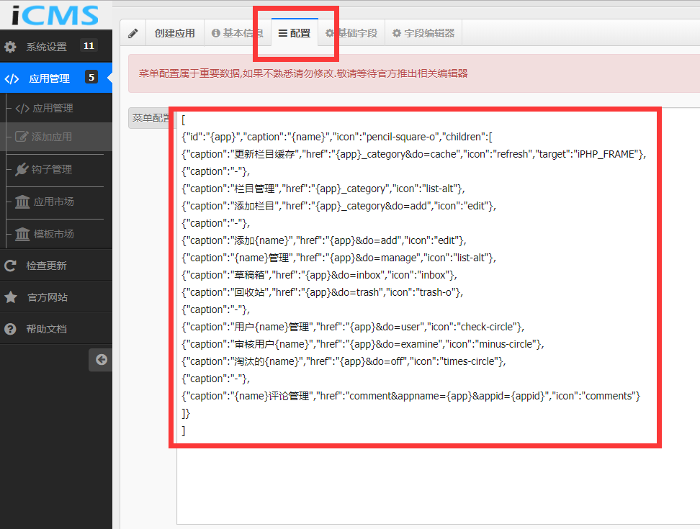Open the 添加应用 submenu item

(x=55, y=137)
